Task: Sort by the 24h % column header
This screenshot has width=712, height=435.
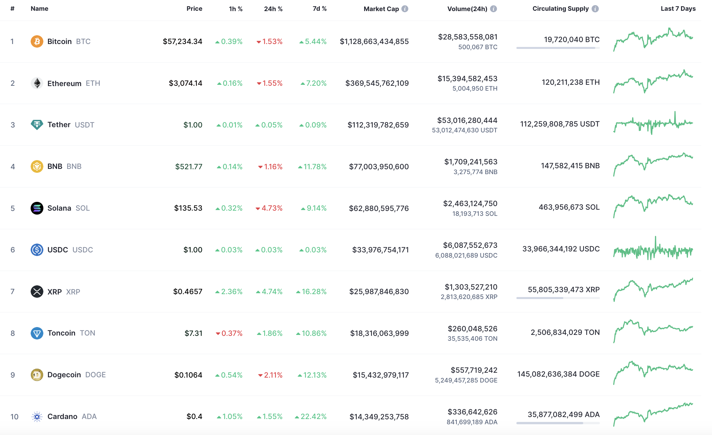Action: pos(273,9)
